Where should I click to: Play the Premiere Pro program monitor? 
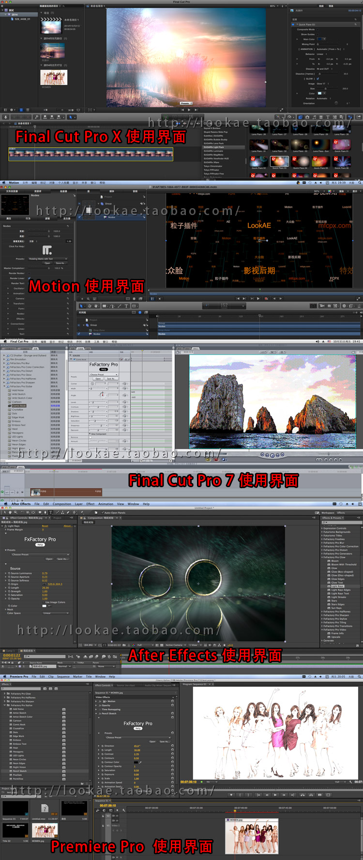click(275, 795)
